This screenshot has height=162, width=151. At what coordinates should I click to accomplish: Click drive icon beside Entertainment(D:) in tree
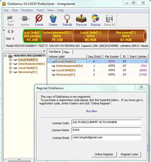pos(15,64)
